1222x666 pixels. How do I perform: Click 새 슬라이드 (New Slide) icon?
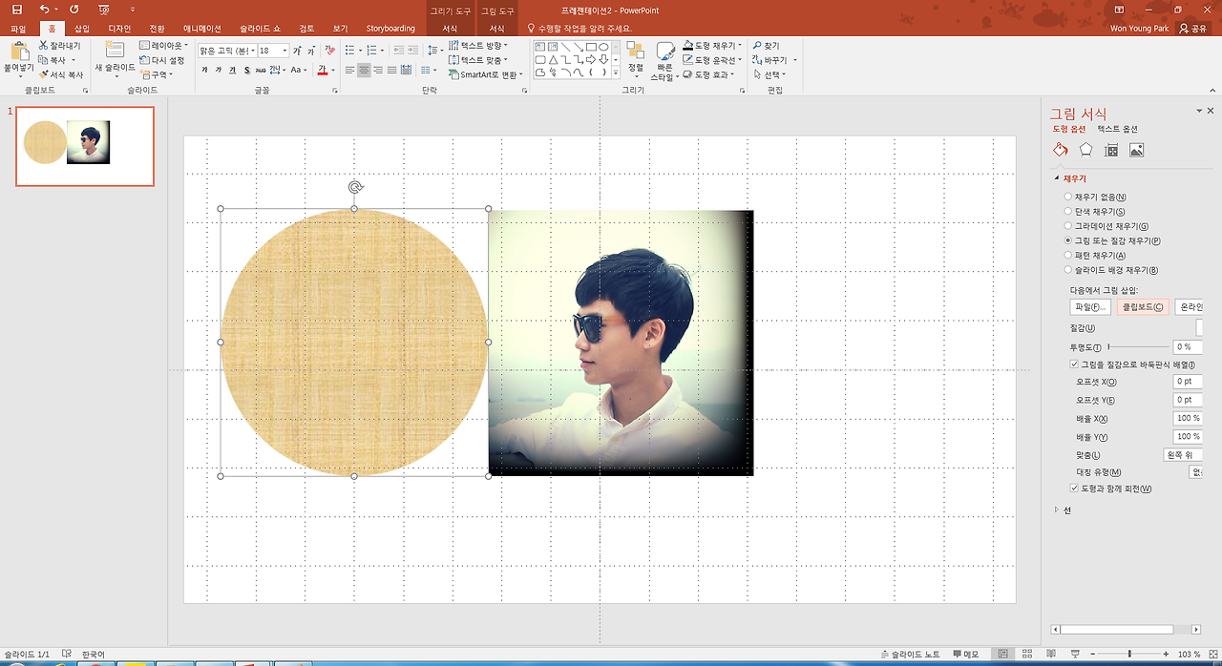pos(115,51)
